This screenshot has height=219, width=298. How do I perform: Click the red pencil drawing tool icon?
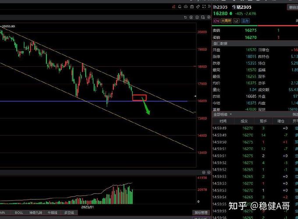tap(174, 7)
